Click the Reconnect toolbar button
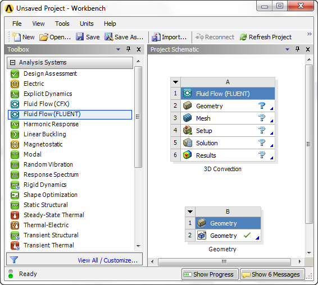 pos(215,37)
